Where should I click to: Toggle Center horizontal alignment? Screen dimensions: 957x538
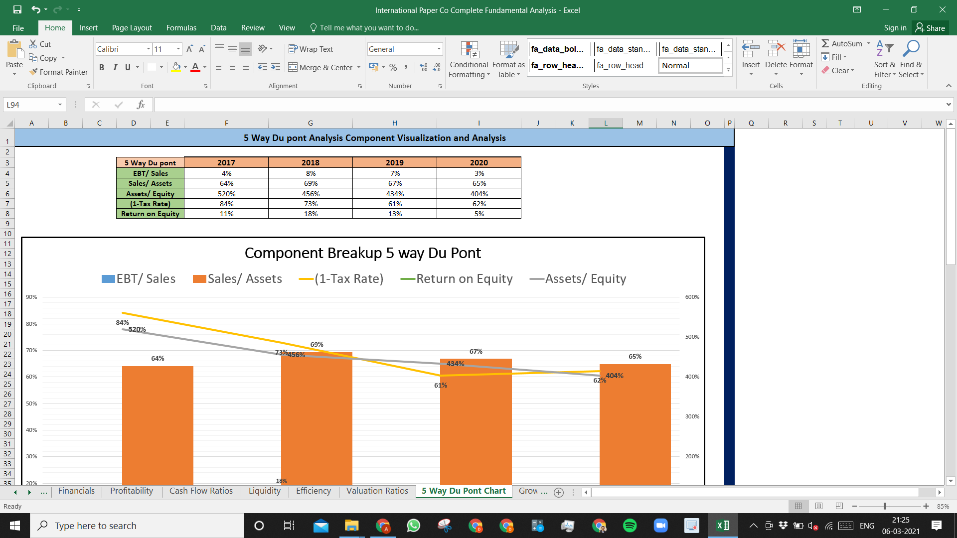232,67
